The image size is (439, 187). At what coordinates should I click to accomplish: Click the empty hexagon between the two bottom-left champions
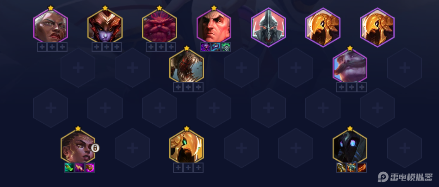(x=132, y=148)
